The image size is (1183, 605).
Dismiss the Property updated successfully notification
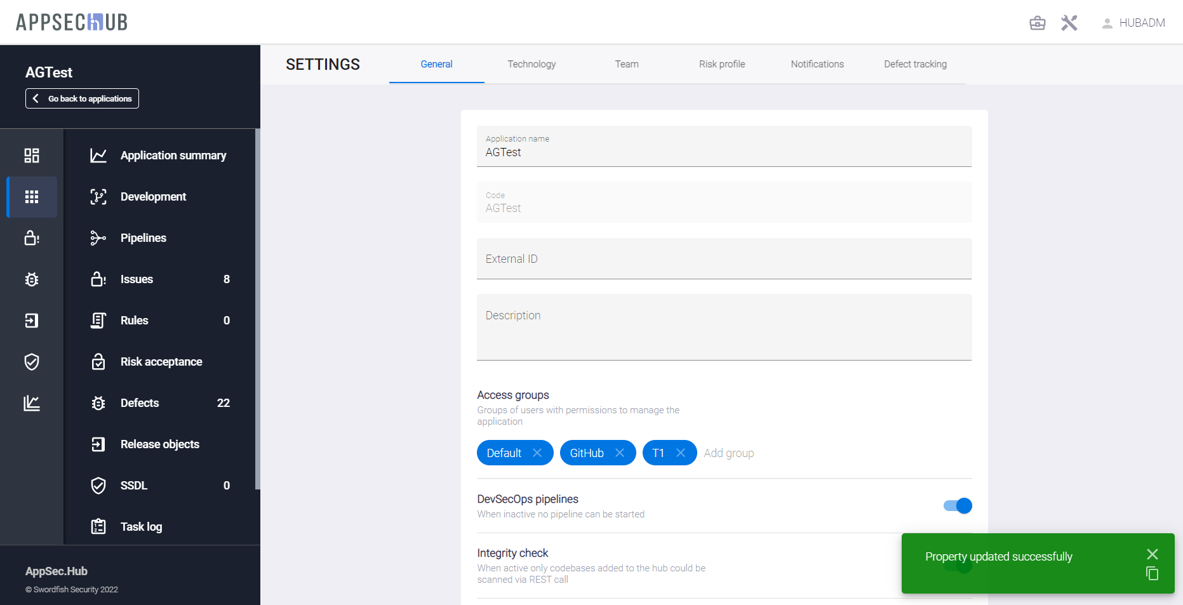pos(1152,554)
